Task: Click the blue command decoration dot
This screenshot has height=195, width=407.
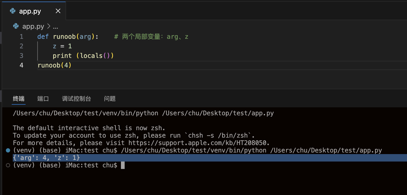Action: (8, 150)
